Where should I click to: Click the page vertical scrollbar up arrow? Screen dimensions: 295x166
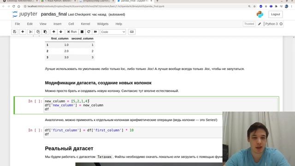294,37
